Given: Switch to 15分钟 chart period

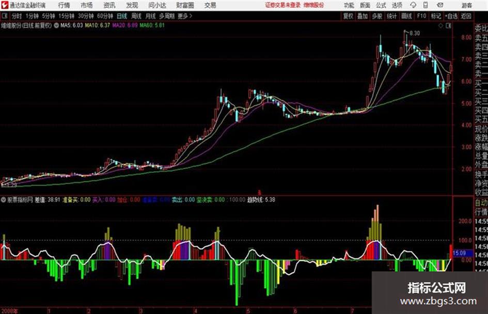Looking at the screenshot, I should (67, 16).
